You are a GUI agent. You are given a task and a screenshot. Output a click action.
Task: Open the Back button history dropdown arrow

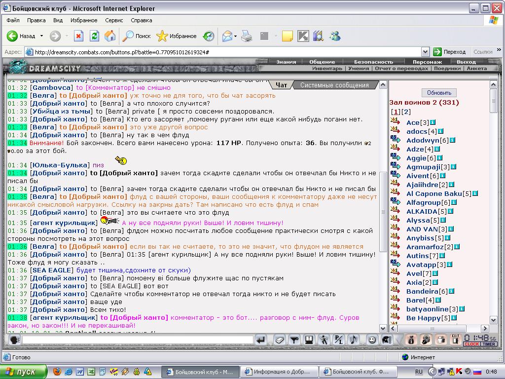41,36
